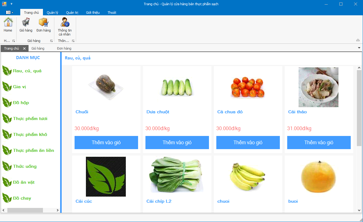
Task: Select the Quản trị ribbon tab
Action: pos(72,13)
